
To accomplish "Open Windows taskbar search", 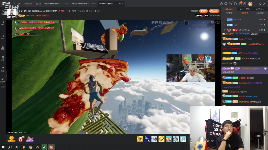I will (x=10, y=147).
